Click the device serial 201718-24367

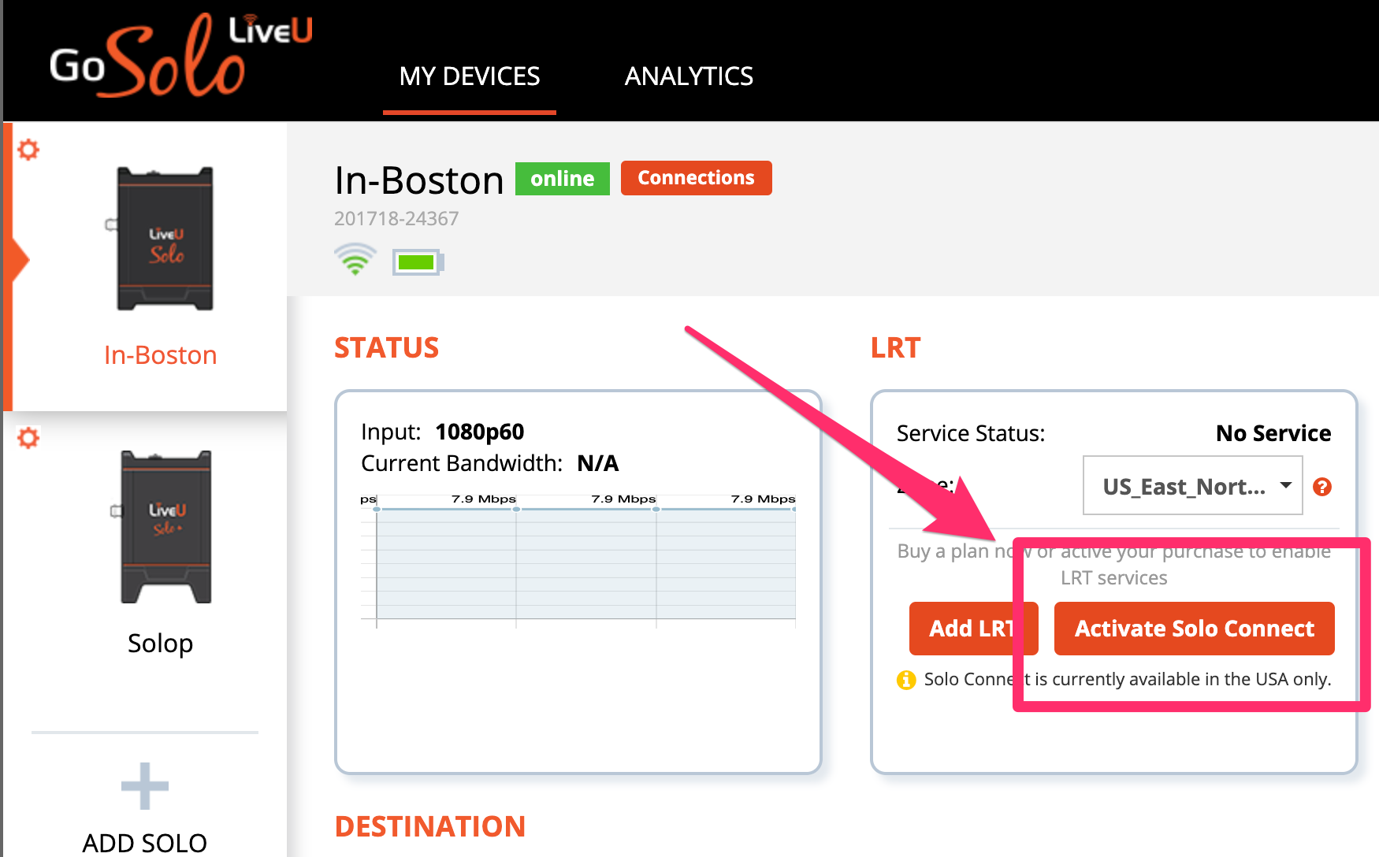click(396, 218)
